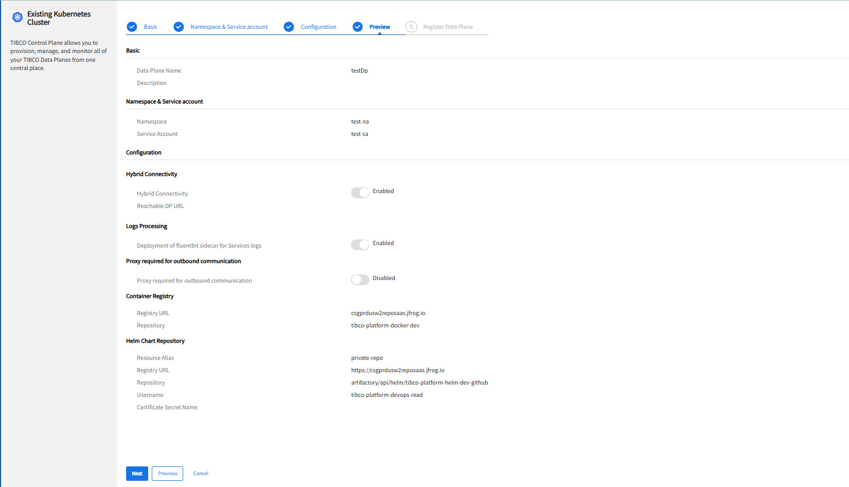
Task: Click the https://csgprdusw2reposaas.jfrog.io Helm registry URL
Action: click(x=398, y=370)
